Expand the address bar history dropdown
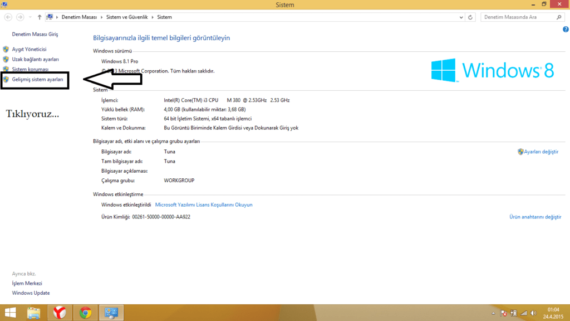This screenshot has width=570, height=321. coord(460,17)
